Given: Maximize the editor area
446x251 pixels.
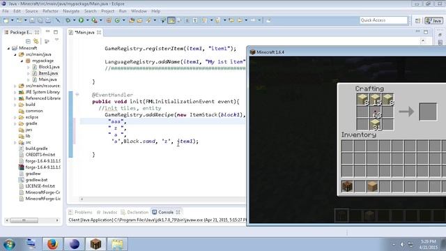Looking at the screenshot, I should click(x=426, y=32).
